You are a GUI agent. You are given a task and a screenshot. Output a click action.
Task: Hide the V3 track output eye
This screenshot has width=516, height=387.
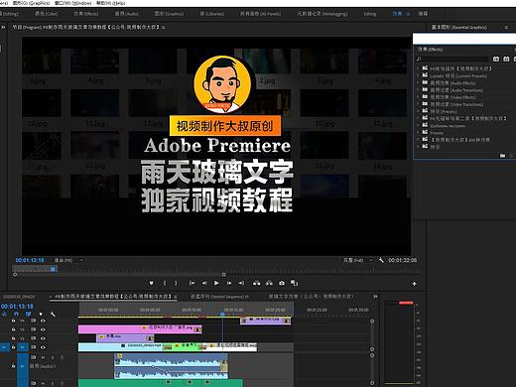pyautogui.click(x=43, y=329)
